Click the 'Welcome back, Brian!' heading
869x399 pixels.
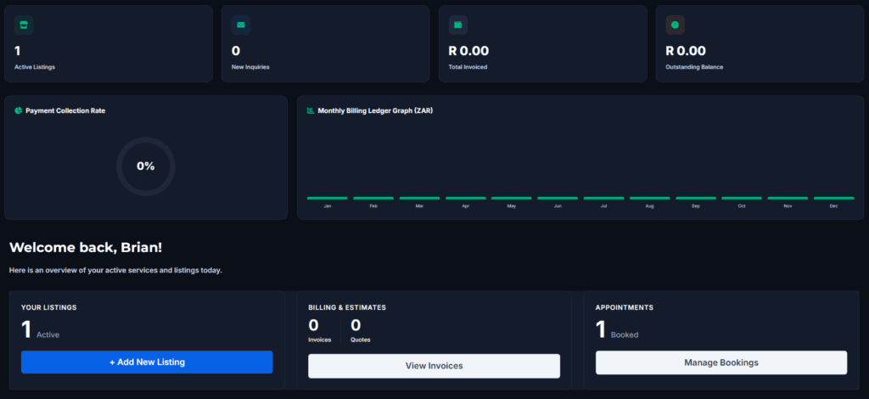coord(86,248)
